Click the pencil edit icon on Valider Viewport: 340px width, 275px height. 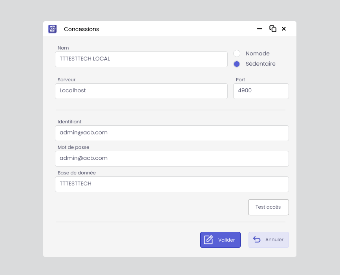208,240
